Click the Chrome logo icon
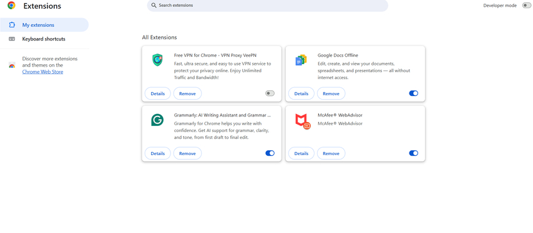533x233 pixels. pyautogui.click(x=11, y=6)
